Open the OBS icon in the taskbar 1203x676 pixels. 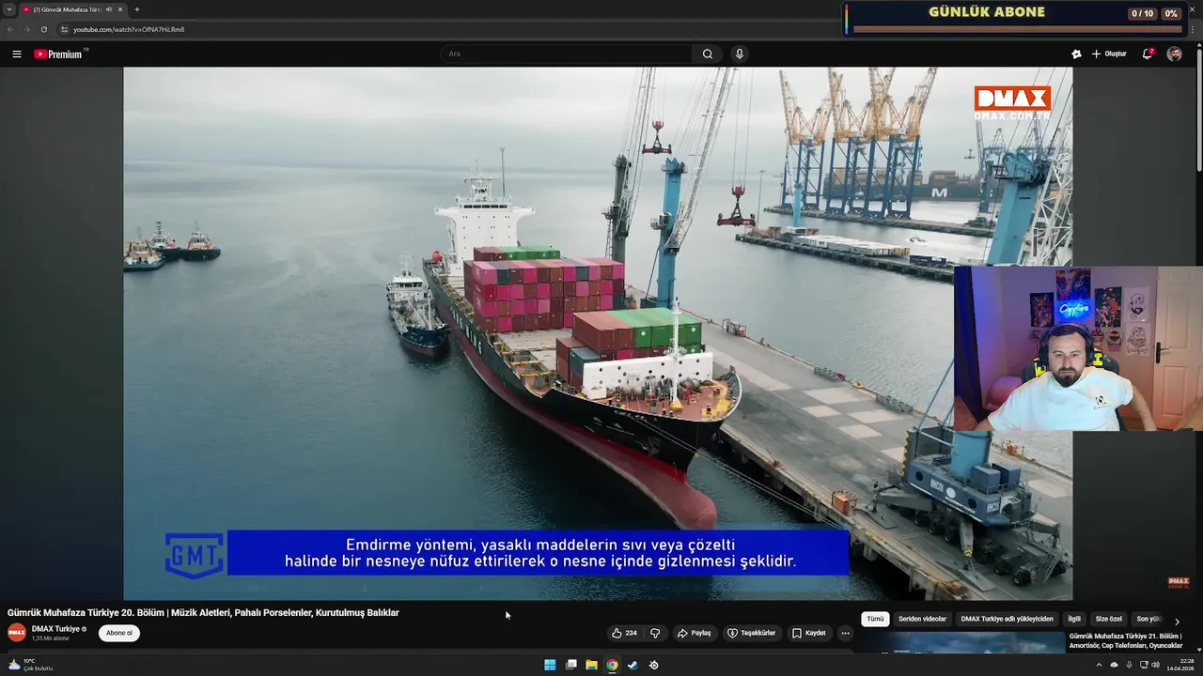[654, 665]
